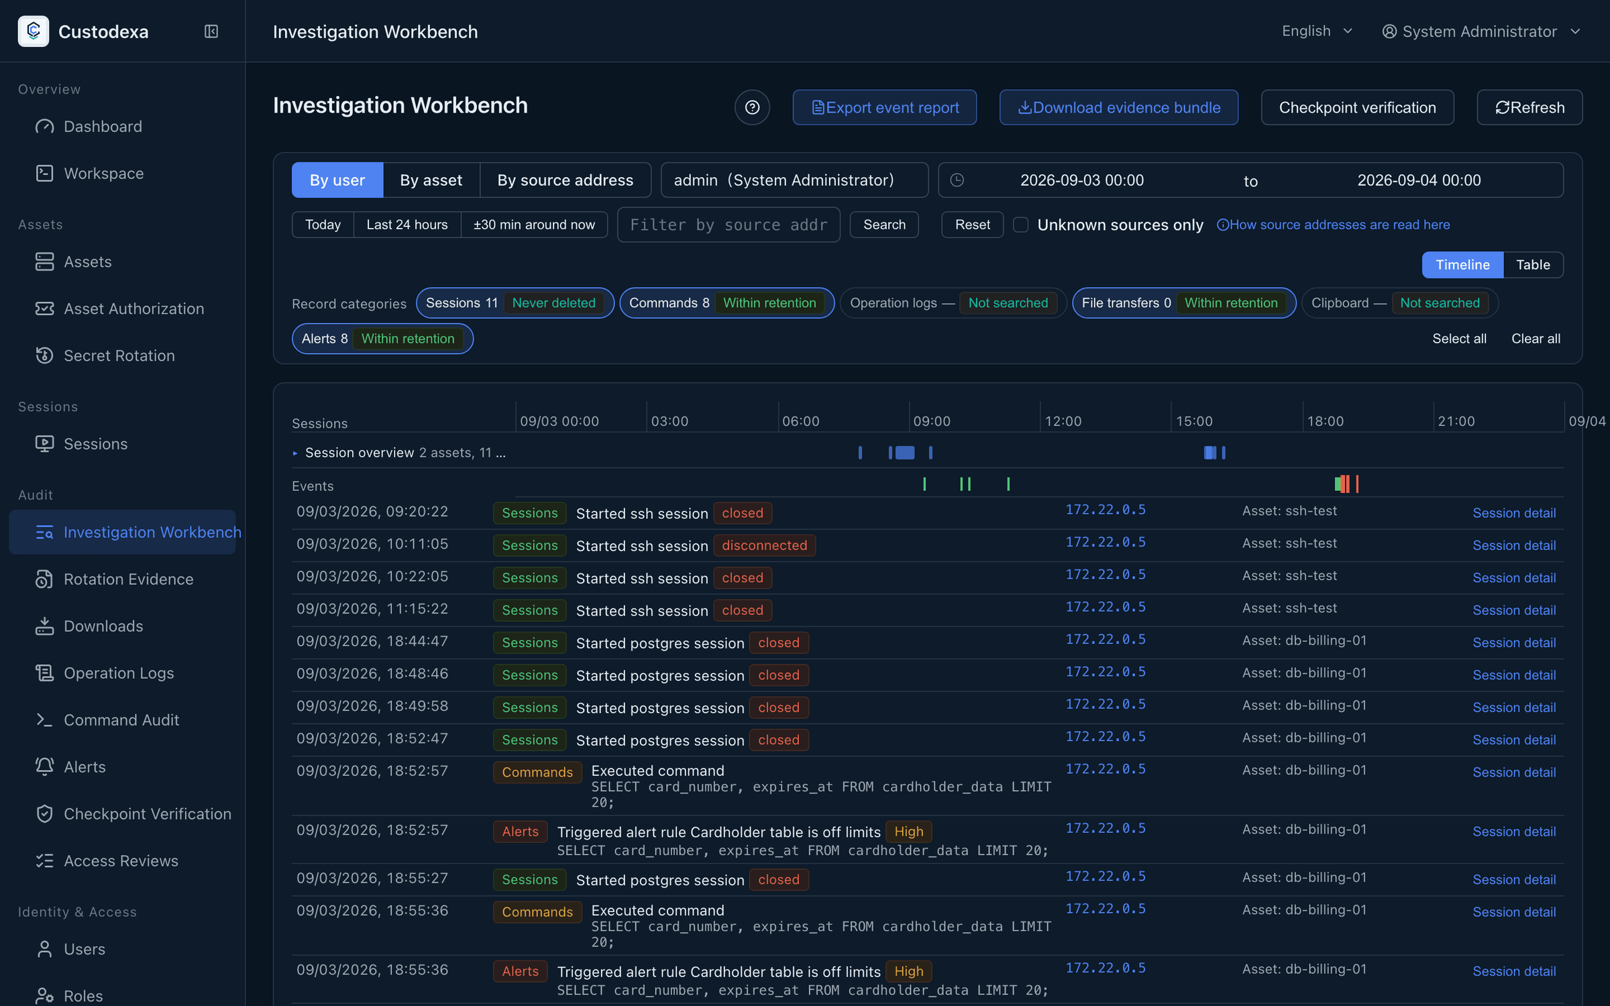
Task: Enable Unknown sources only checkbox
Action: (1020, 225)
